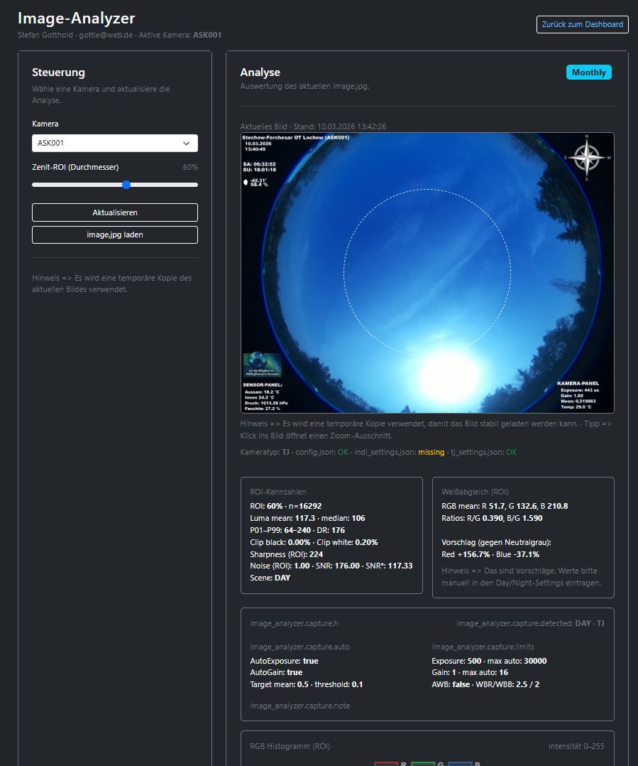Click the sky image to open a zoom view
Screen dimensions: 638x766
427,273
